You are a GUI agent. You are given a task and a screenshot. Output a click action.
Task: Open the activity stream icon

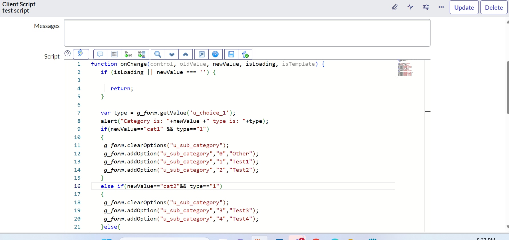click(410, 7)
